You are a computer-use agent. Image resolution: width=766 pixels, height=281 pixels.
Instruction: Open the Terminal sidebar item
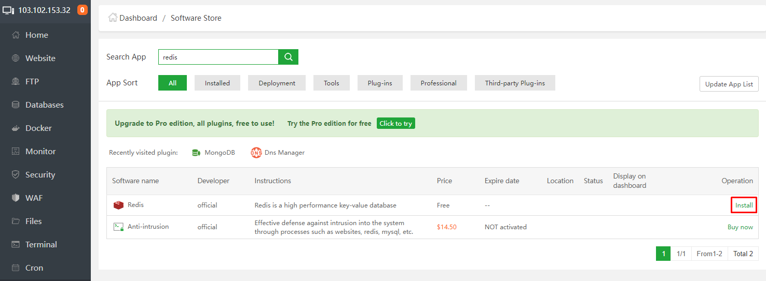click(x=41, y=244)
